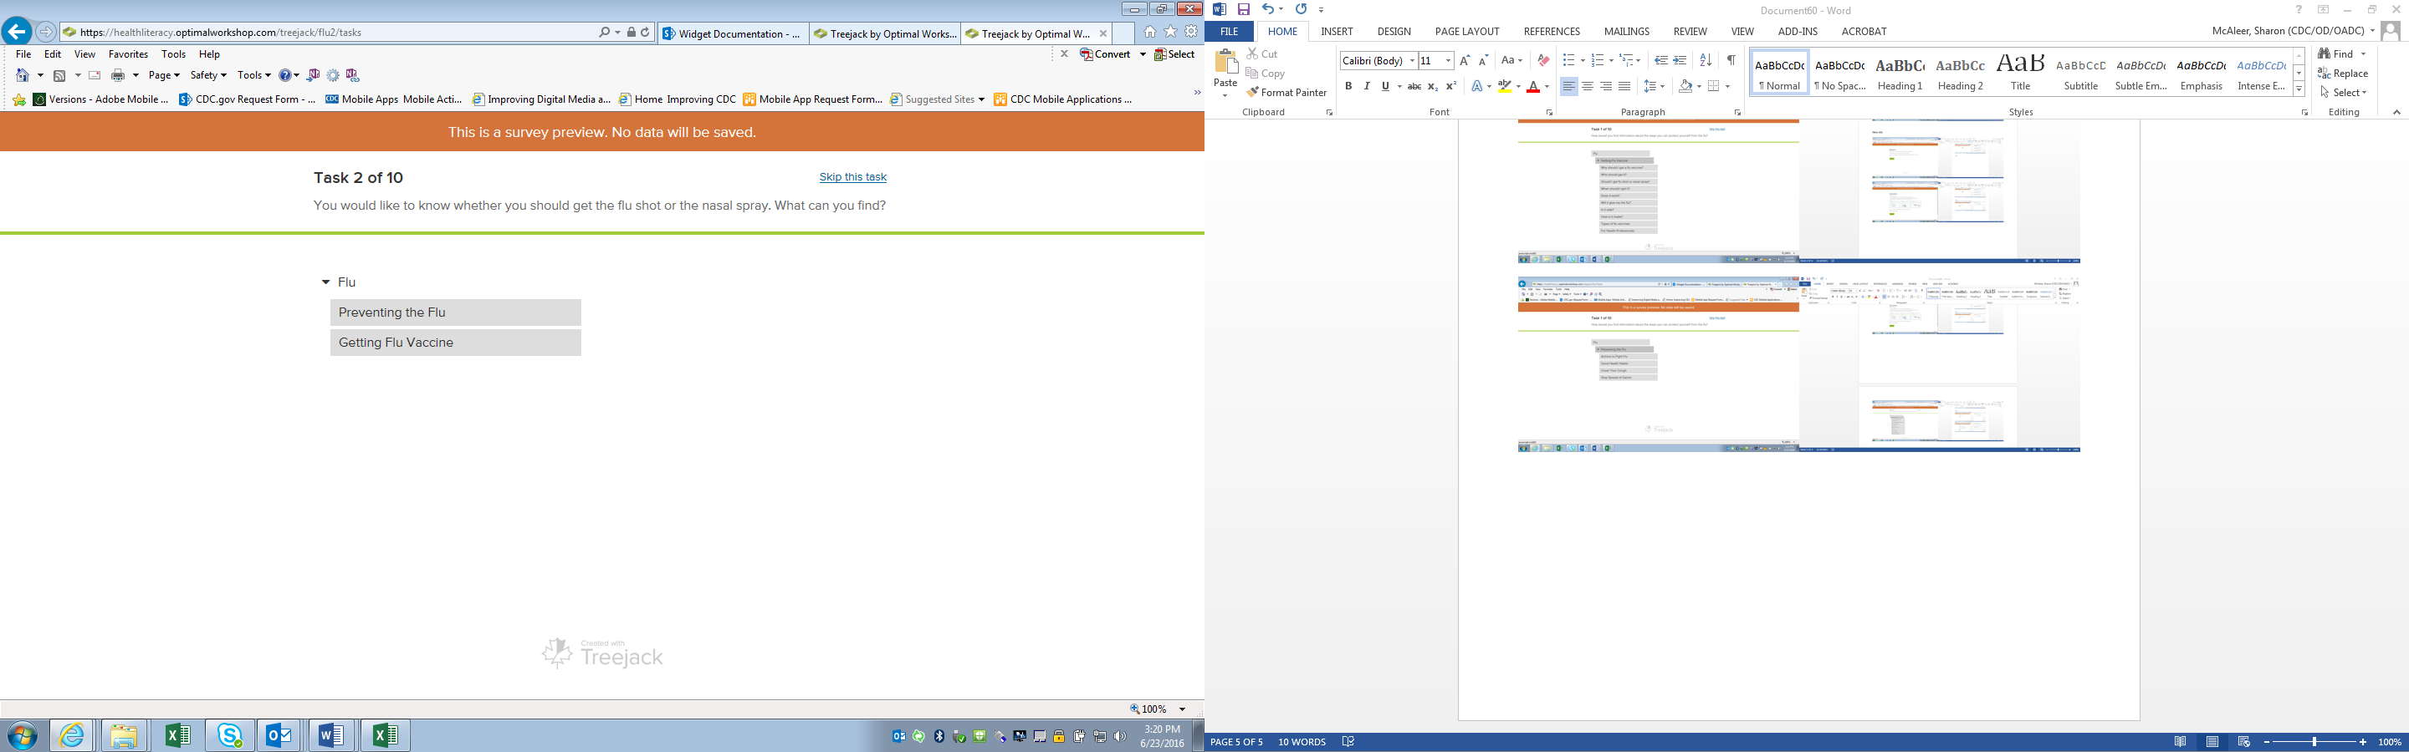Open Word's FILE backstage tab

tap(1229, 32)
